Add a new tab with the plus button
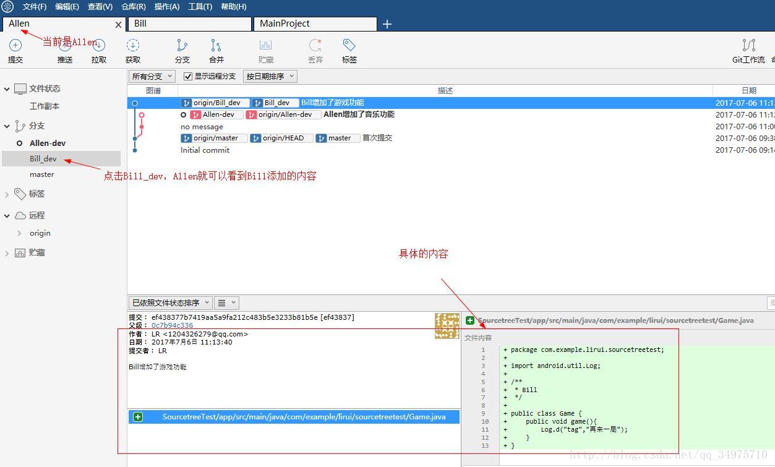 coord(387,24)
